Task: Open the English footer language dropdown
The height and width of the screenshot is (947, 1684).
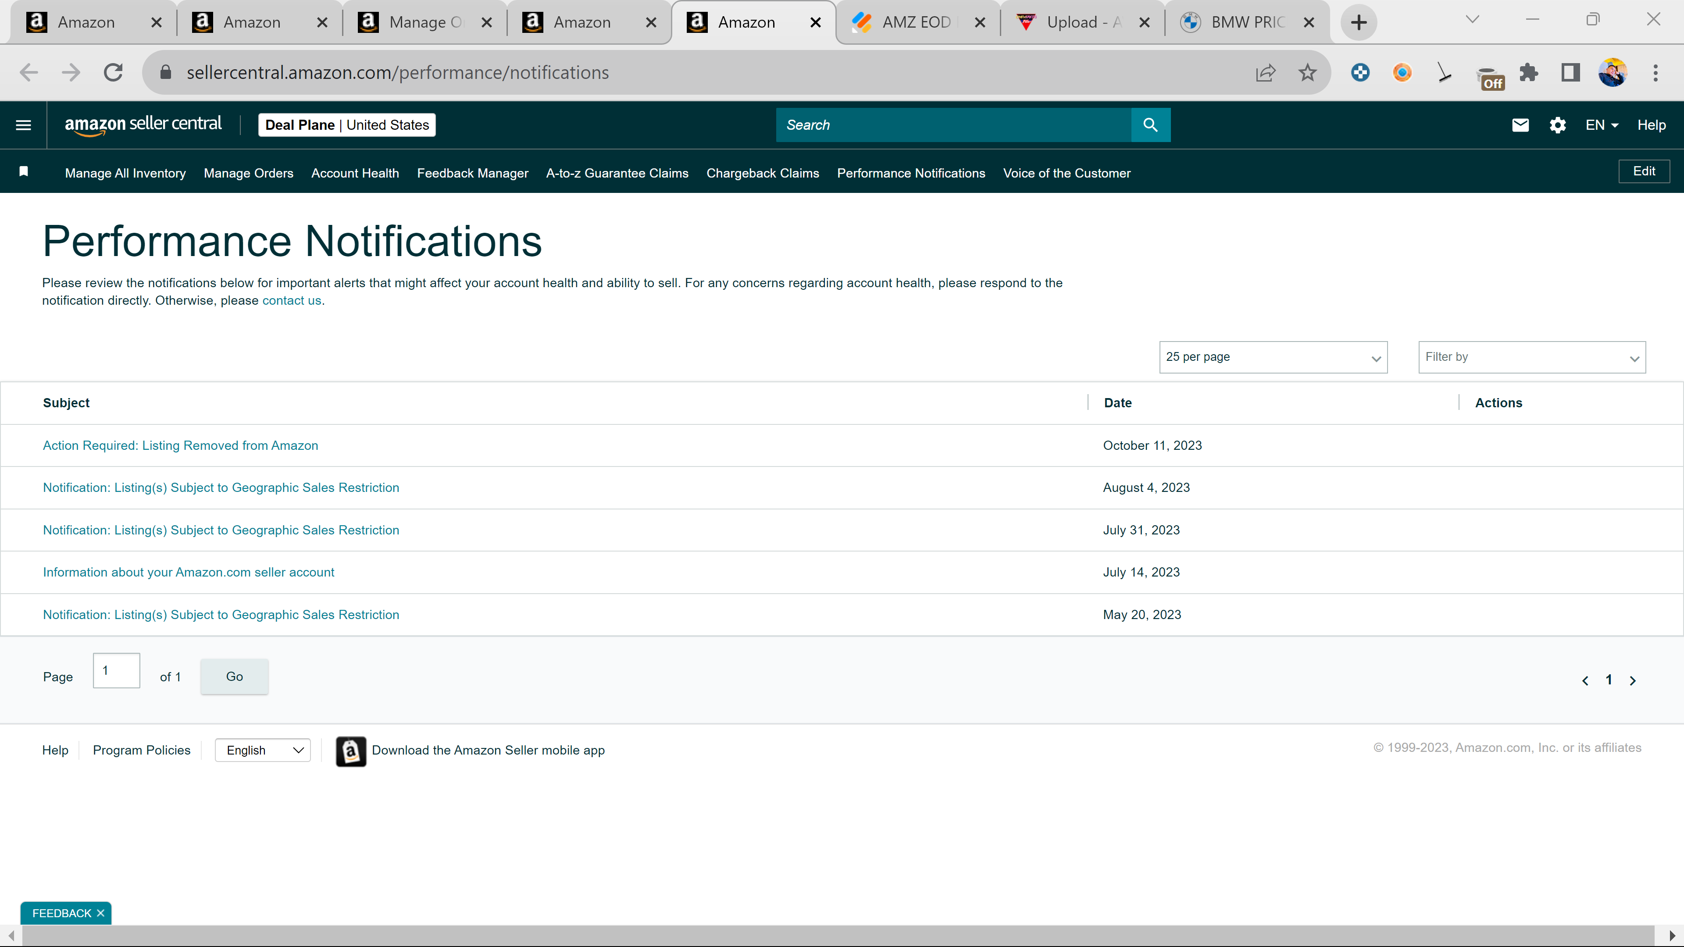Action: (x=263, y=750)
